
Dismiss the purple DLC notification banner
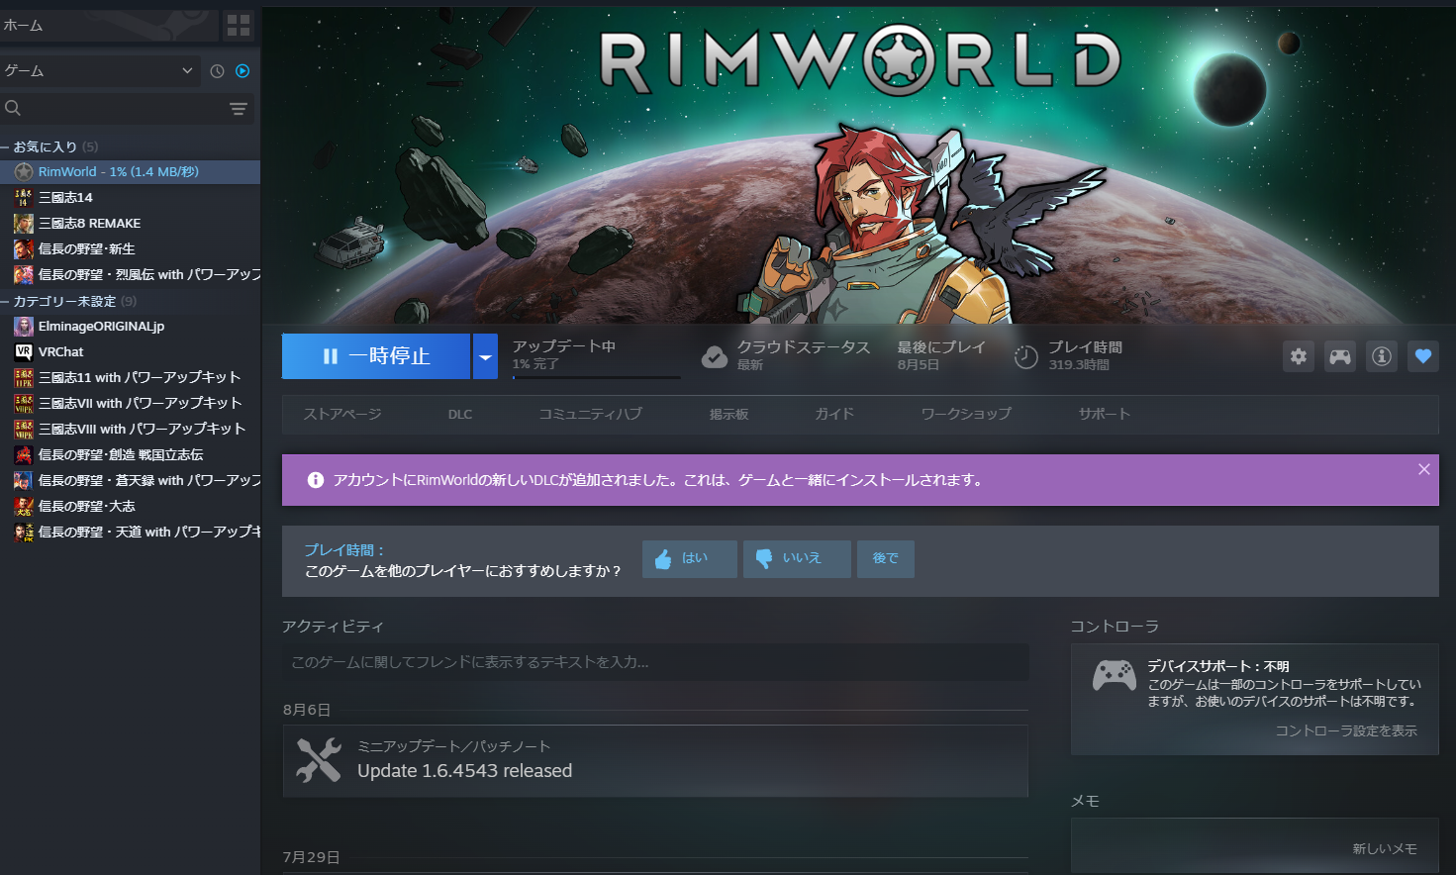coord(1424,469)
